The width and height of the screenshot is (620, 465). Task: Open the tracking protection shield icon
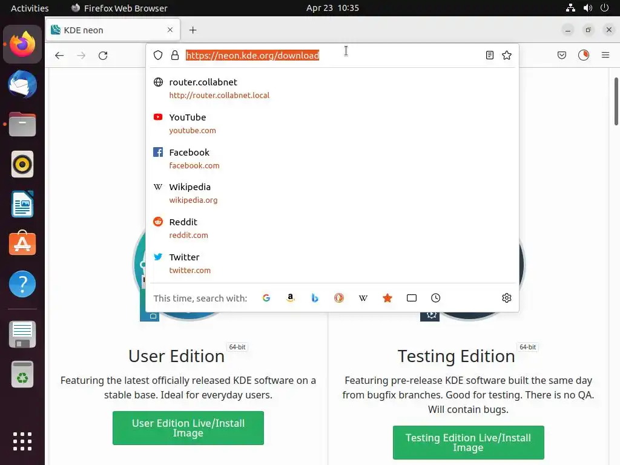pyautogui.click(x=158, y=55)
